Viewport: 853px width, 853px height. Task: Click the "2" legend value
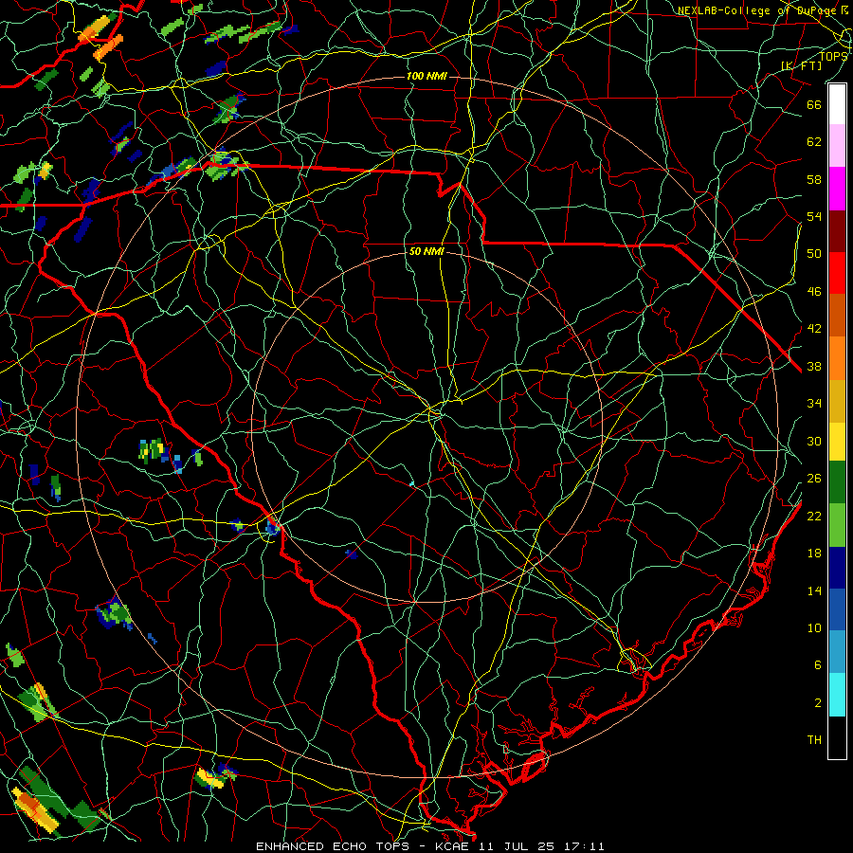818,703
